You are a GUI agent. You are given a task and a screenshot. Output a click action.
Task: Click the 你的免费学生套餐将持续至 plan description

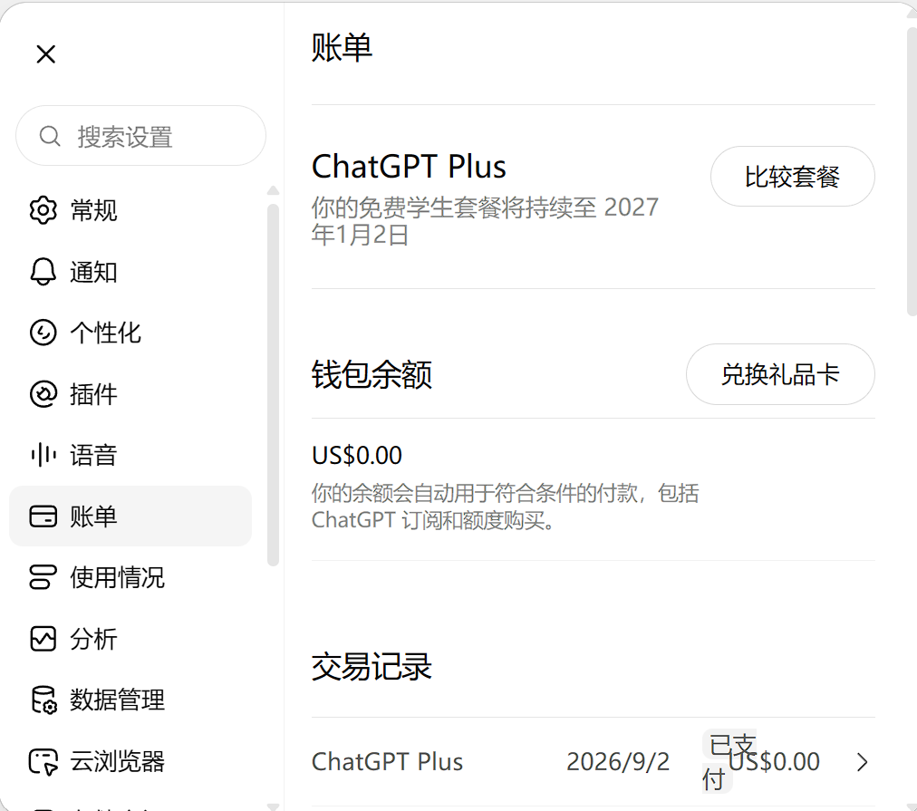[x=486, y=221]
